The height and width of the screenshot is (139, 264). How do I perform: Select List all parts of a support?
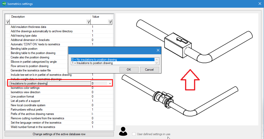59,101
